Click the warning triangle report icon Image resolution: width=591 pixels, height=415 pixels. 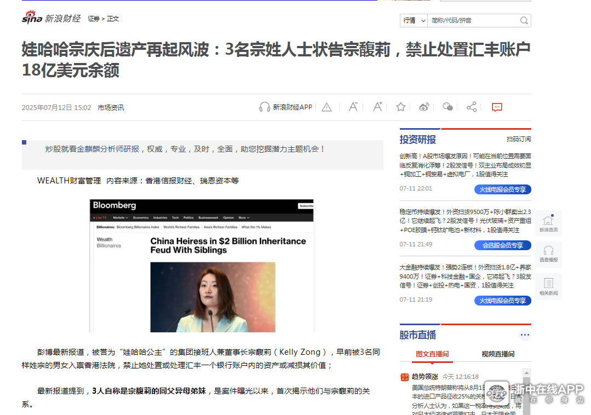pyautogui.click(x=327, y=107)
